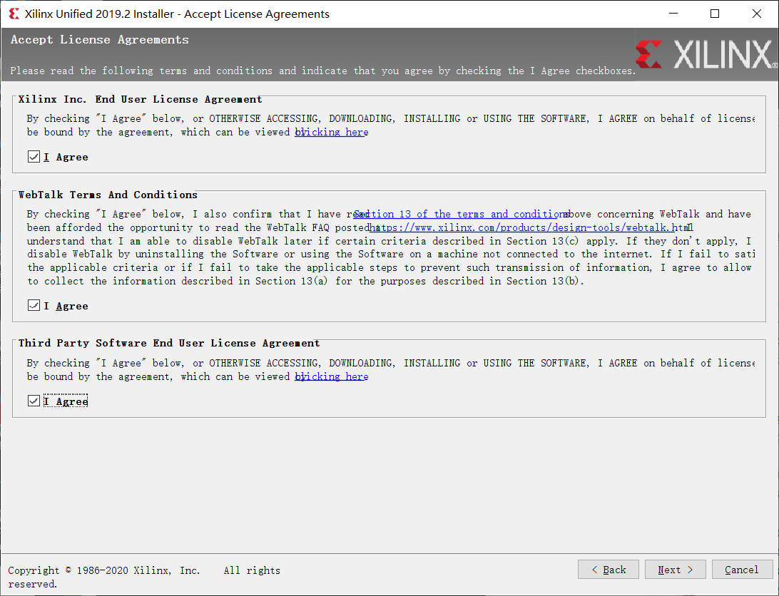
Task: Open Section 13 of the terms and conditions link
Action: (461, 214)
